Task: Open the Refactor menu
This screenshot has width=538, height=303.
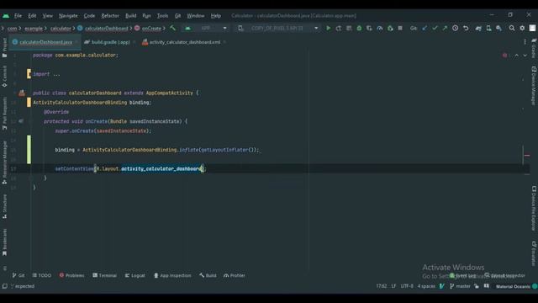Action: (x=110, y=16)
